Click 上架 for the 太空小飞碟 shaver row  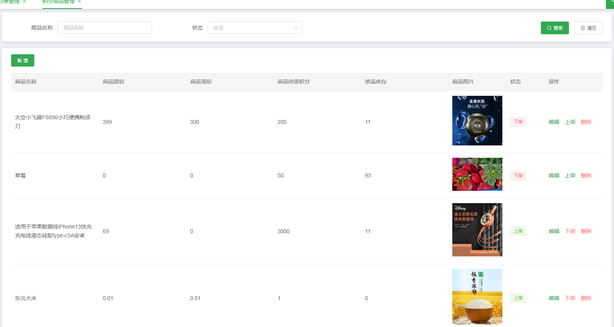tap(570, 122)
